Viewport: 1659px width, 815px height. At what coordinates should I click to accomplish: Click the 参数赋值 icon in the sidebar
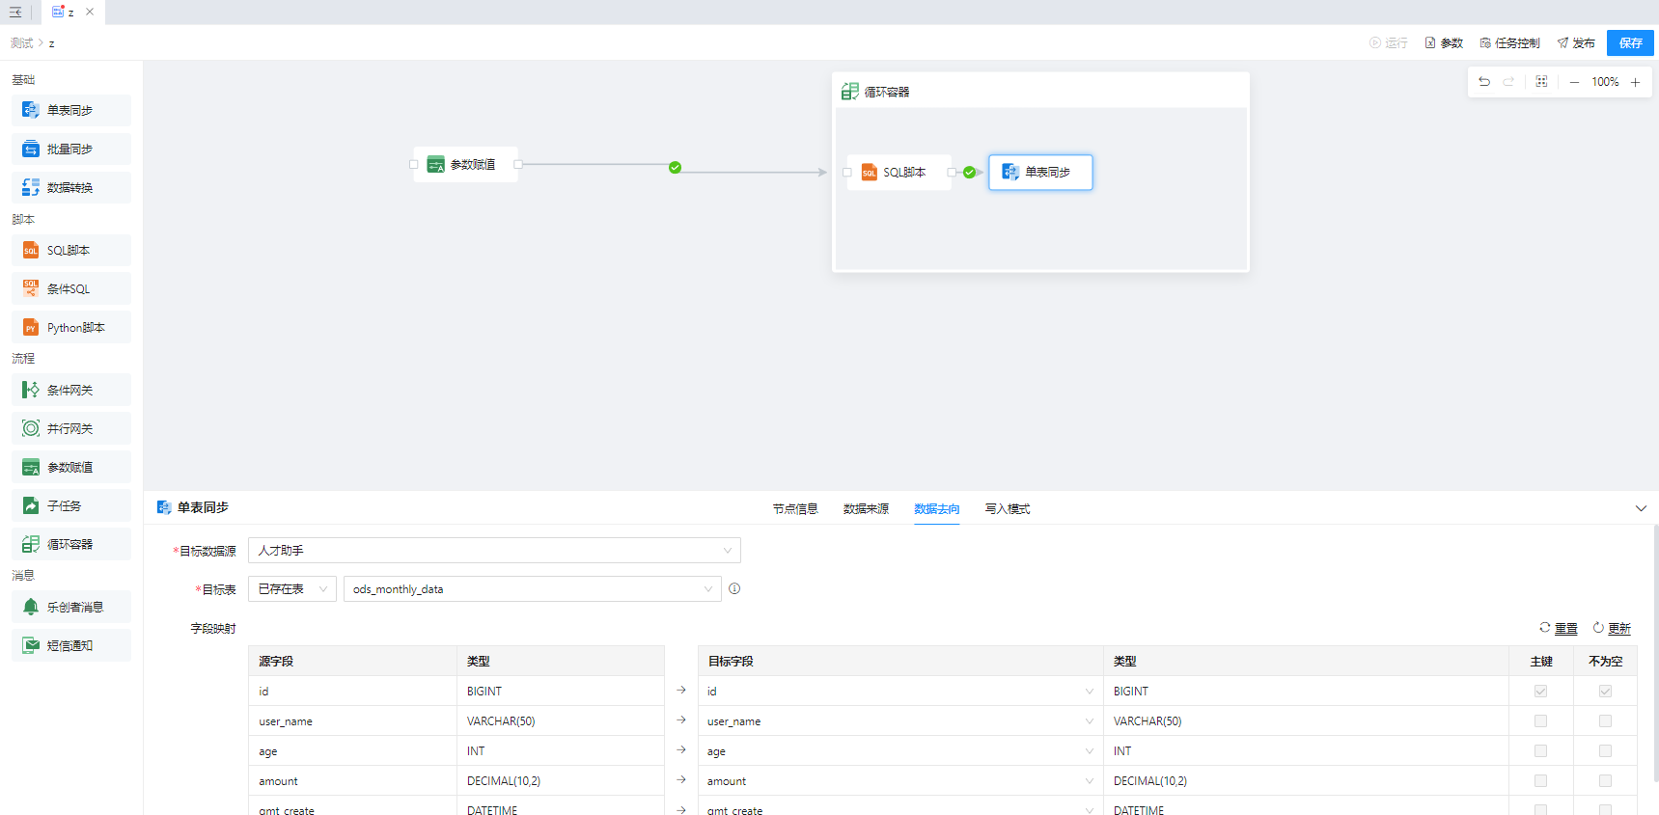click(31, 467)
